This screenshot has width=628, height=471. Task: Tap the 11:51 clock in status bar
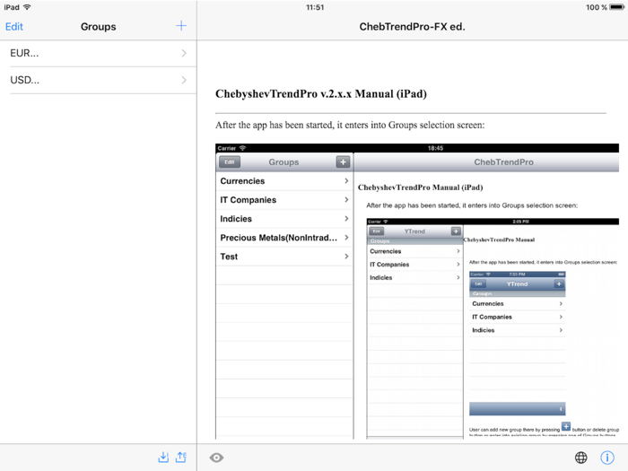[x=315, y=7]
